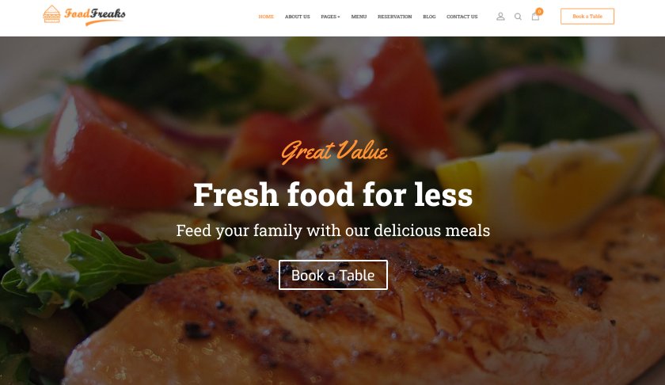Click the search magnifier icon
The image size is (665, 385).
518,17
